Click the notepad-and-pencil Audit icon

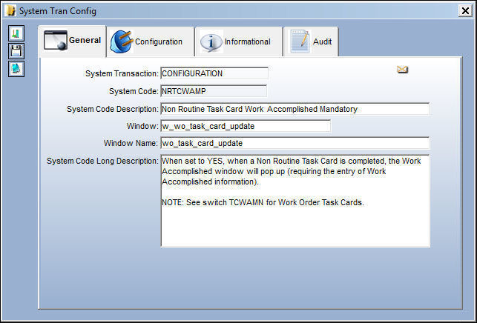(x=300, y=41)
